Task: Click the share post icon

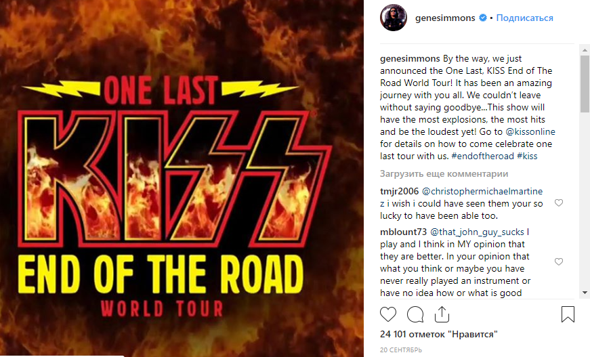Action: (x=442, y=314)
